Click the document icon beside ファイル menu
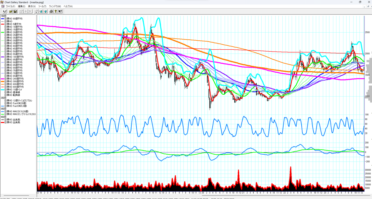Screen dimensions: 372x199 (2, 6)
